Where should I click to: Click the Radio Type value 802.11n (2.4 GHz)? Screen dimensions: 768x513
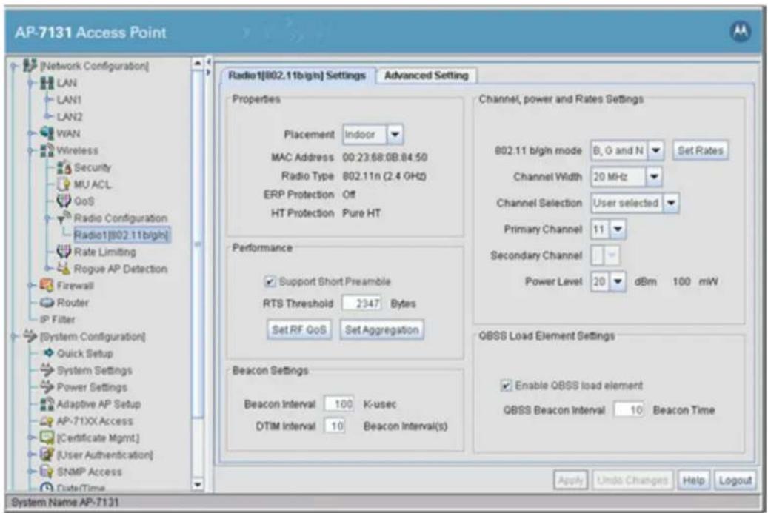pos(384,175)
